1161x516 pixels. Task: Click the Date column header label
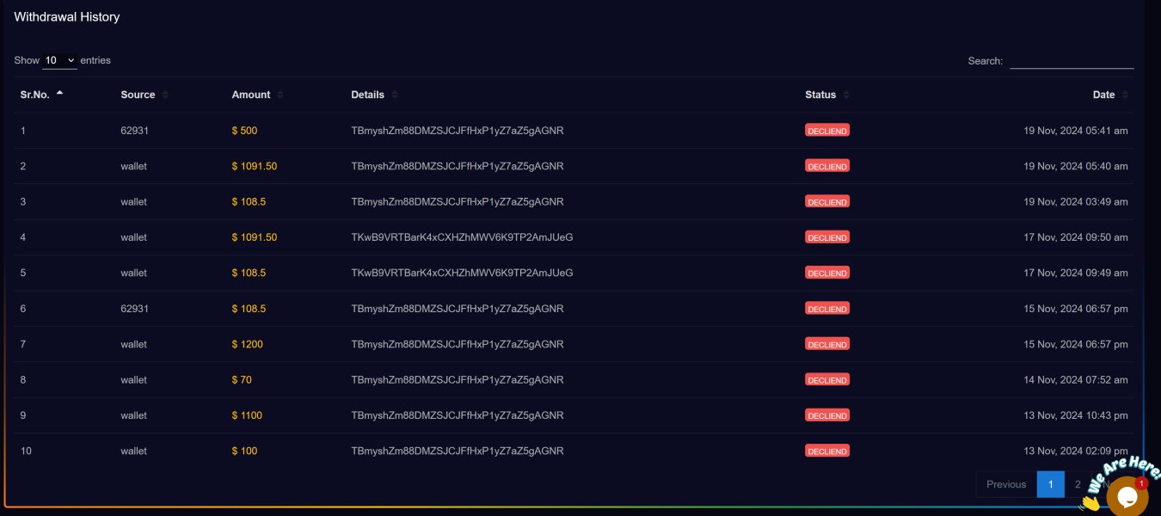pyautogui.click(x=1103, y=95)
